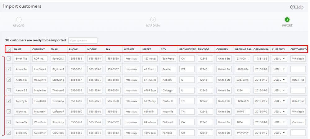Edit the San Franci city field
Image resolution: width=310 pixels, height=139 pixels.
point(168,58)
